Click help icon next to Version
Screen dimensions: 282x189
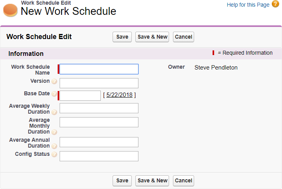coord(54,82)
